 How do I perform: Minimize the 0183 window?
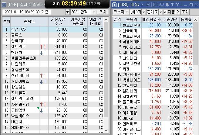pyautogui.click(x=186, y=5)
